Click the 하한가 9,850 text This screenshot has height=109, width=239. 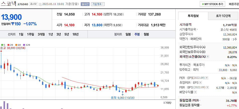coord(113,25)
